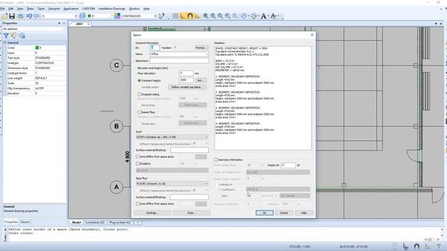Pin the Properties panel

(x=59, y=23)
